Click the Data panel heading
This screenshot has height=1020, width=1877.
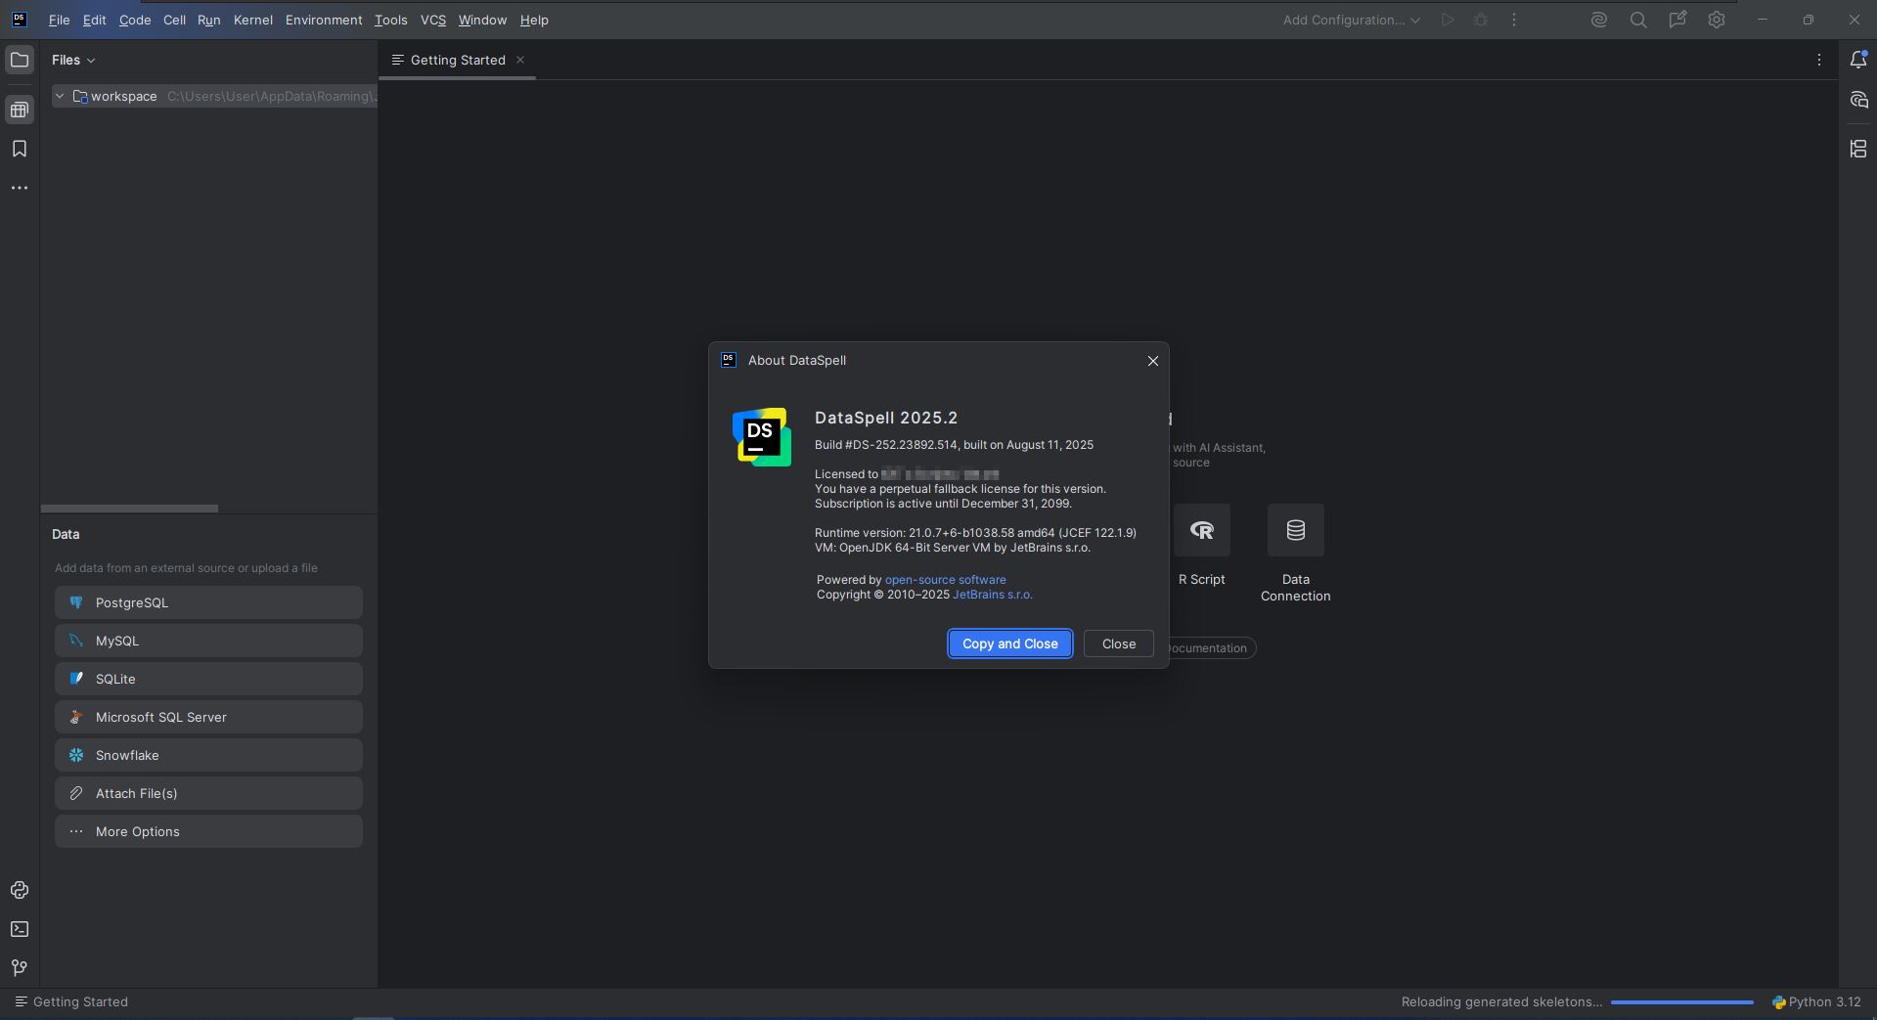[x=66, y=534]
